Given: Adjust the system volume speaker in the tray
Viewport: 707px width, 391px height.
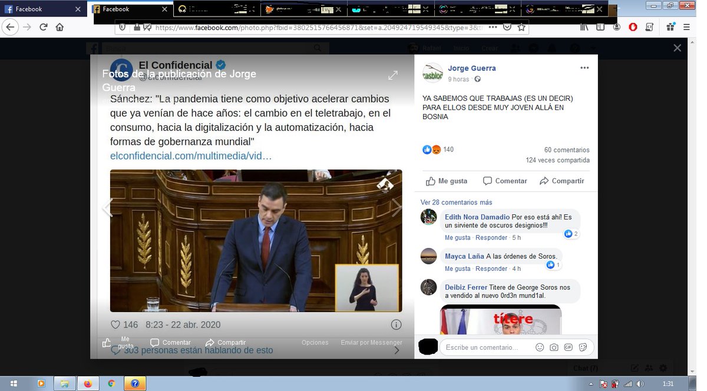Looking at the screenshot, I should point(641,383).
